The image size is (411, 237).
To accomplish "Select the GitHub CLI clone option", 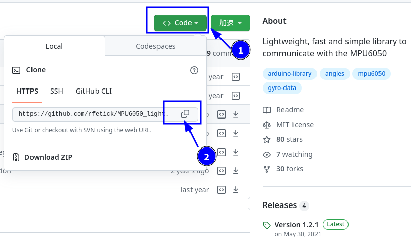I will pos(93,91).
